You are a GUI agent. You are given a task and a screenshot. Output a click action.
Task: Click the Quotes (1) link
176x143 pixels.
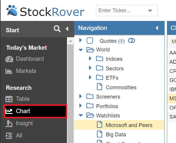tap(121, 41)
